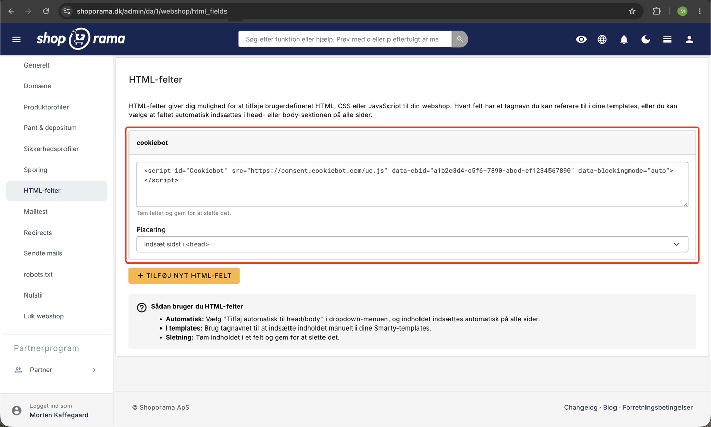Screen dimensions: 711x427
Task: Open Sporing page
Action: pos(36,170)
